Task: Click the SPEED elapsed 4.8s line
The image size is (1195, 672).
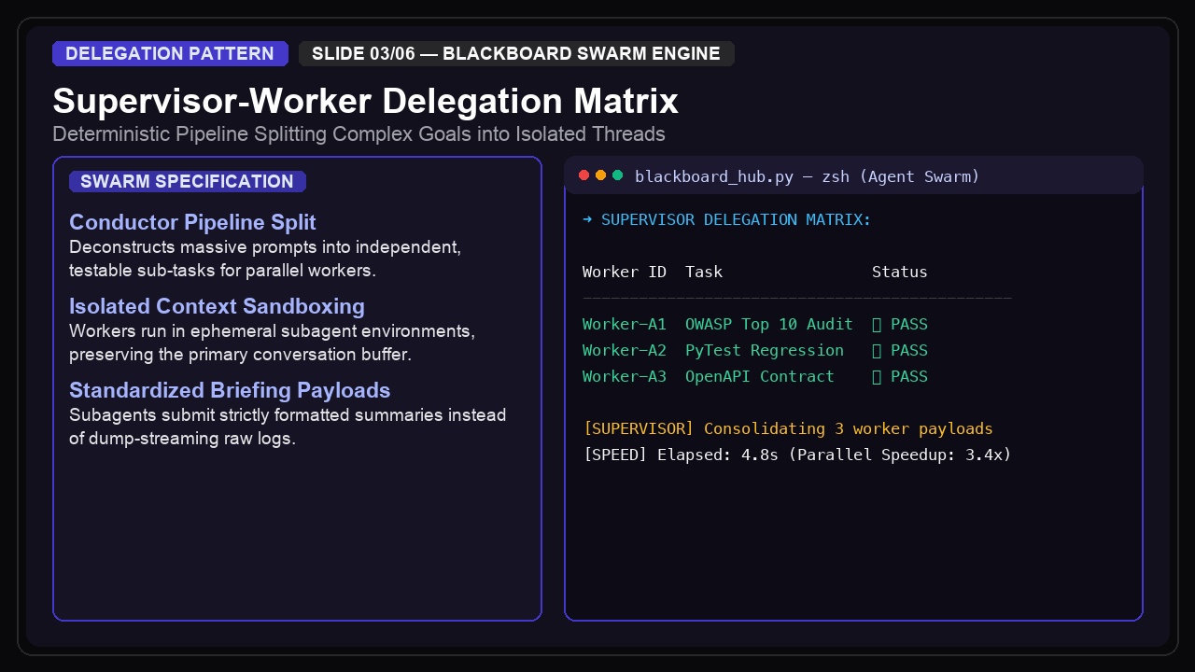Action: coord(797,455)
